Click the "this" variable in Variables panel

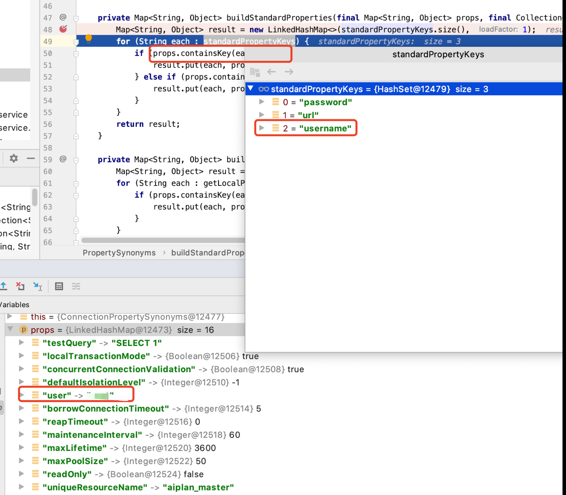click(x=38, y=317)
